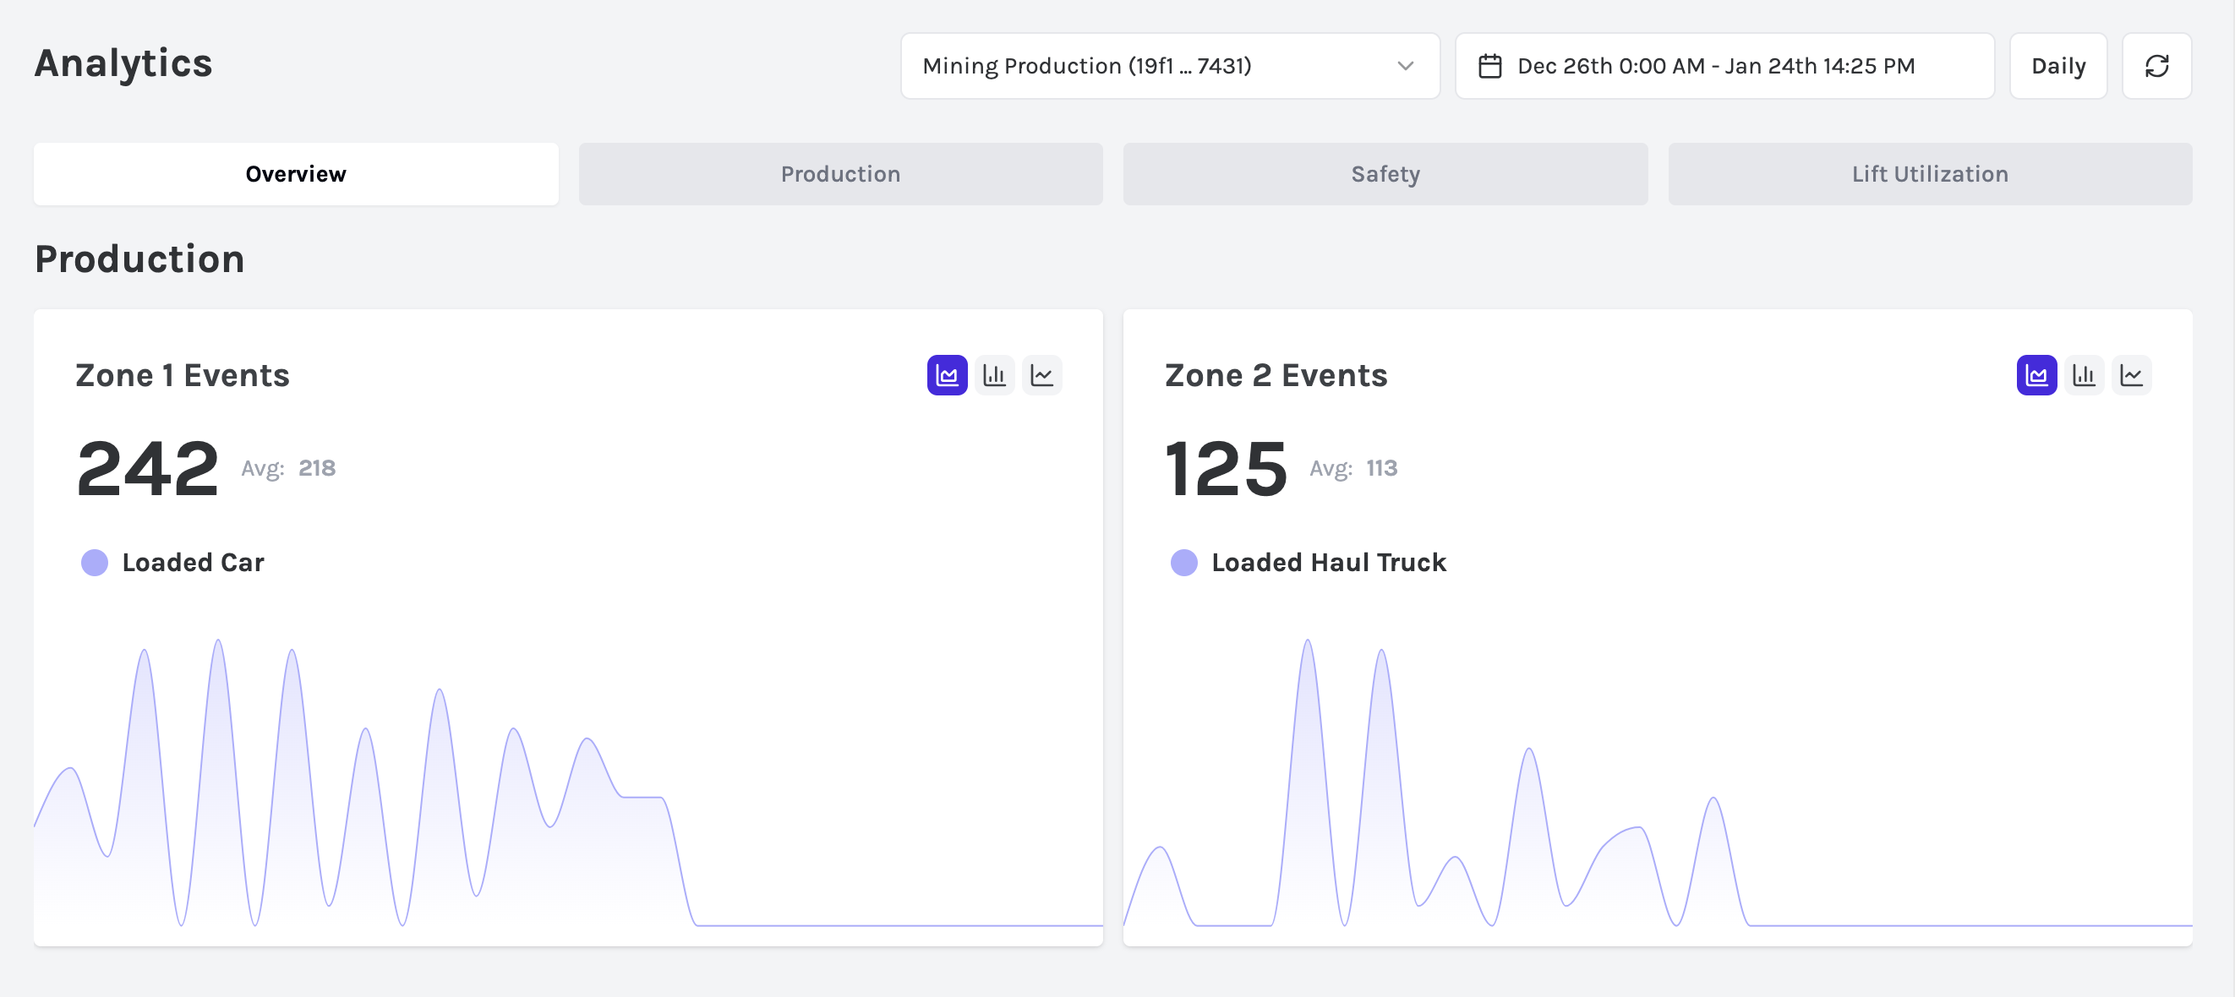Switch Zone 1 Events to bar chart
The height and width of the screenshot is (997, 2235).
point(994,375)
